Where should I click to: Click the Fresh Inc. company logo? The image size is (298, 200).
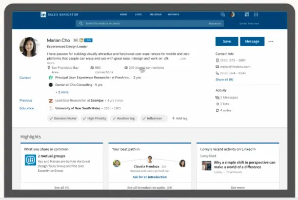coord(51,77)
